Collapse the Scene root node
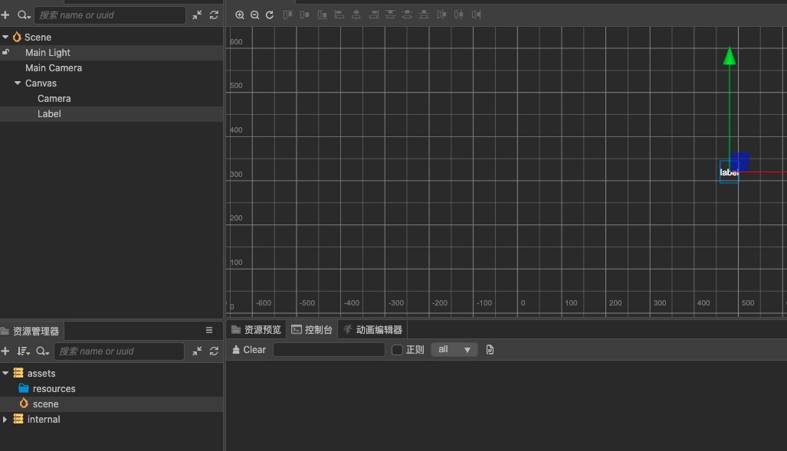787x451 pixels. [5, 37]
